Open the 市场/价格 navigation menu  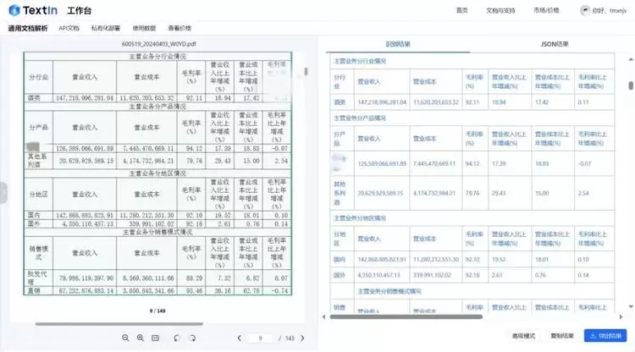coord(546,10)
